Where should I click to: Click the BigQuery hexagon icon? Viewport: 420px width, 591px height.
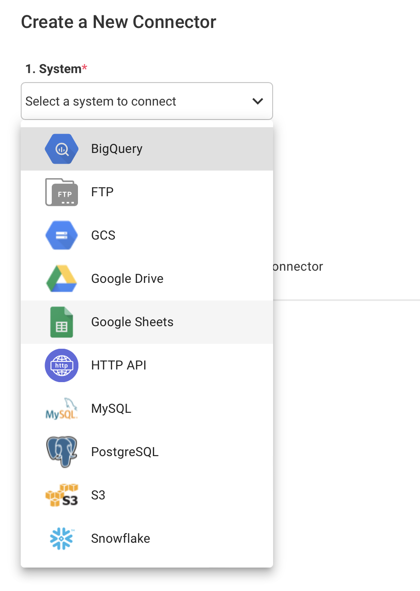(62, 149)
